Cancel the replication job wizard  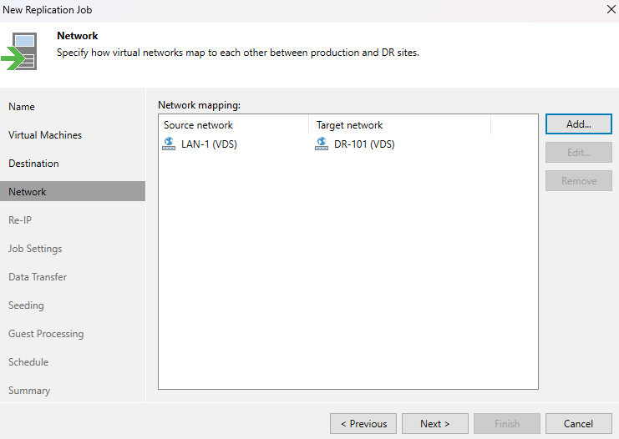[578, 424]
